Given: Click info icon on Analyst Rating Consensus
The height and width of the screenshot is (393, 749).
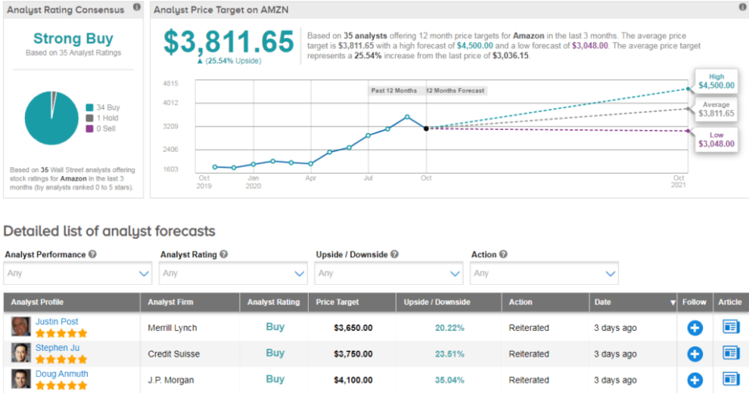Looking at the screenshot, I should pos(137,7).
